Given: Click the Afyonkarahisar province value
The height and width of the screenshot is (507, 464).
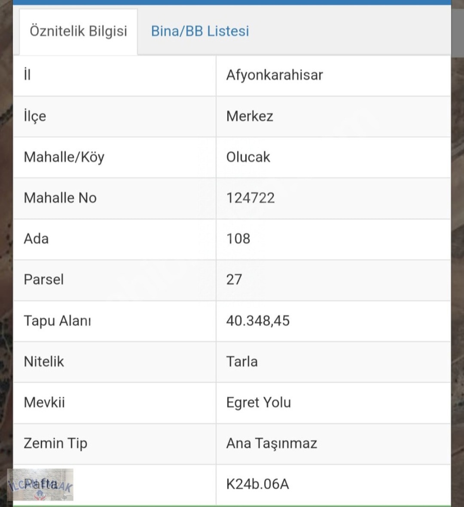Looking at the screenshot, I should (275, 75).
